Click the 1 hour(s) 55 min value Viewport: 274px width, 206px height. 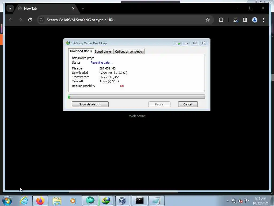(110, 81)
